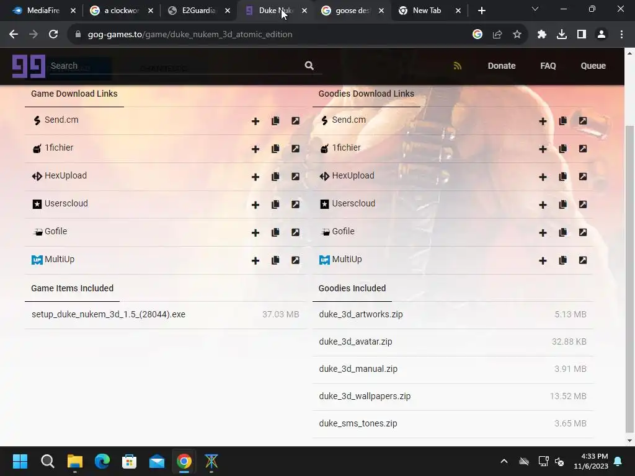Open Gofile game link externally
Viewport: 635px width, 476px height.
[296, 232]
